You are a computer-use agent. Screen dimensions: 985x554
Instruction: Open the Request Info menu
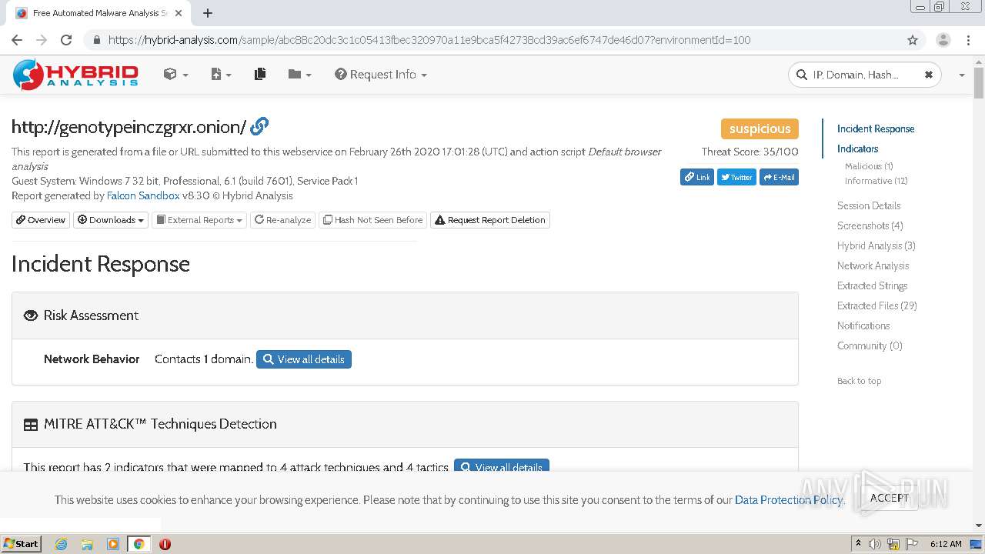[381, 75]
